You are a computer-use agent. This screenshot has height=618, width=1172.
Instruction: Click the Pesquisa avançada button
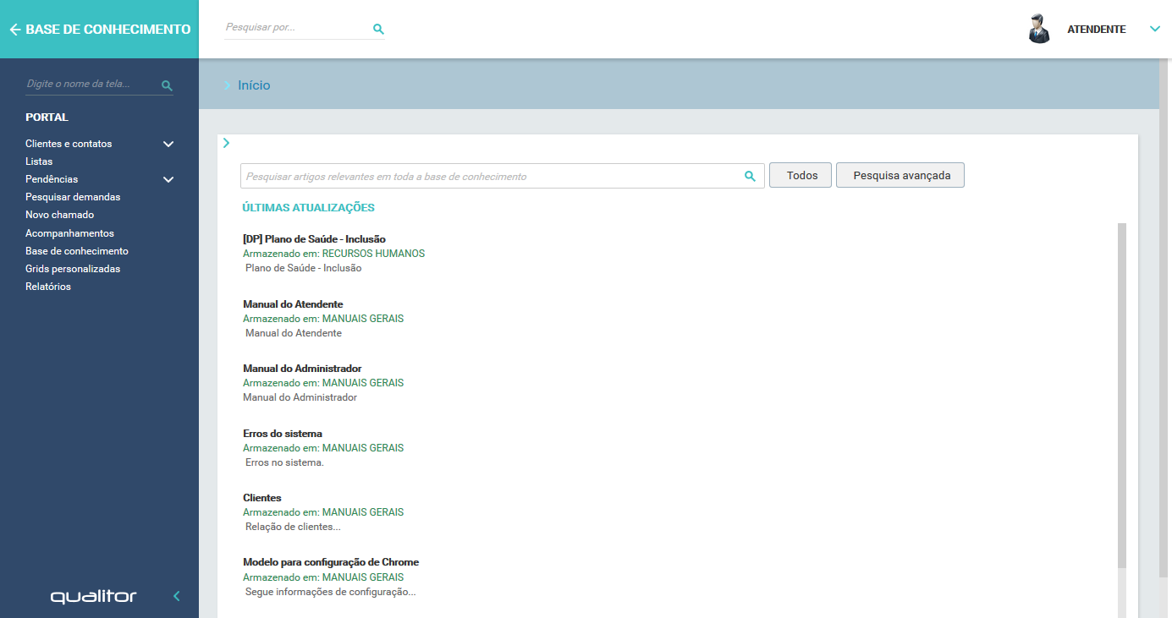tap(900, 175)
